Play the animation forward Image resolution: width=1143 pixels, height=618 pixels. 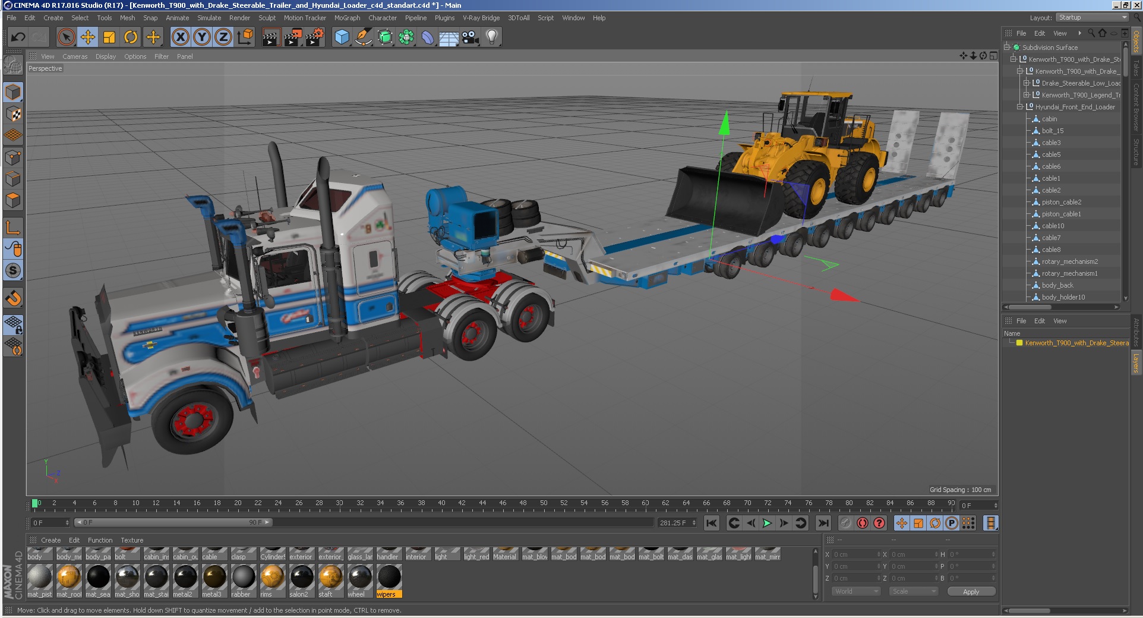(x=767, y=523)
